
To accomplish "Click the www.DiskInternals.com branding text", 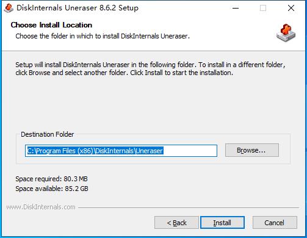I will point(41,207).
